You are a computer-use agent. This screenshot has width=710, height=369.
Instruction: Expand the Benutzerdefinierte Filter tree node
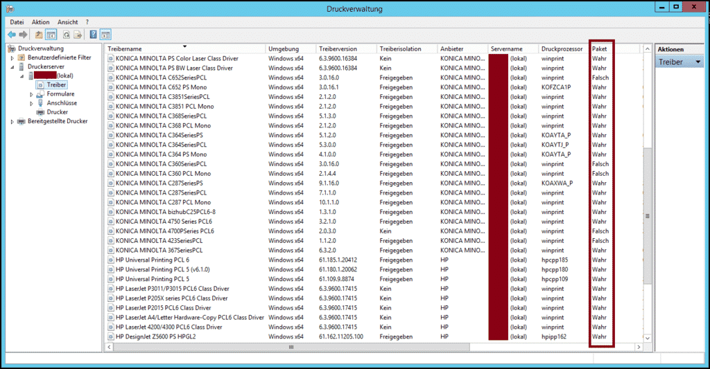(12, 58)
